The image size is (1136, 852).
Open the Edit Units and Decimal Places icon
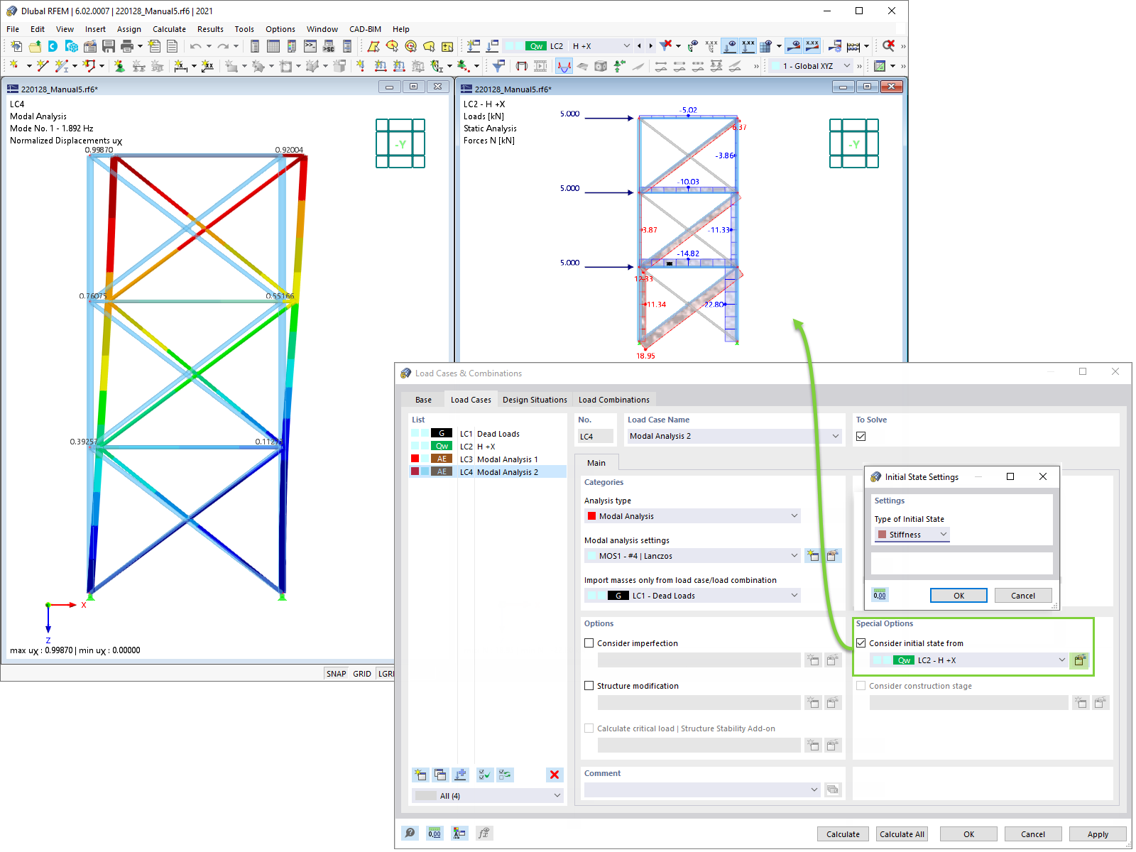pyautogui.click(x=434, y=832)
